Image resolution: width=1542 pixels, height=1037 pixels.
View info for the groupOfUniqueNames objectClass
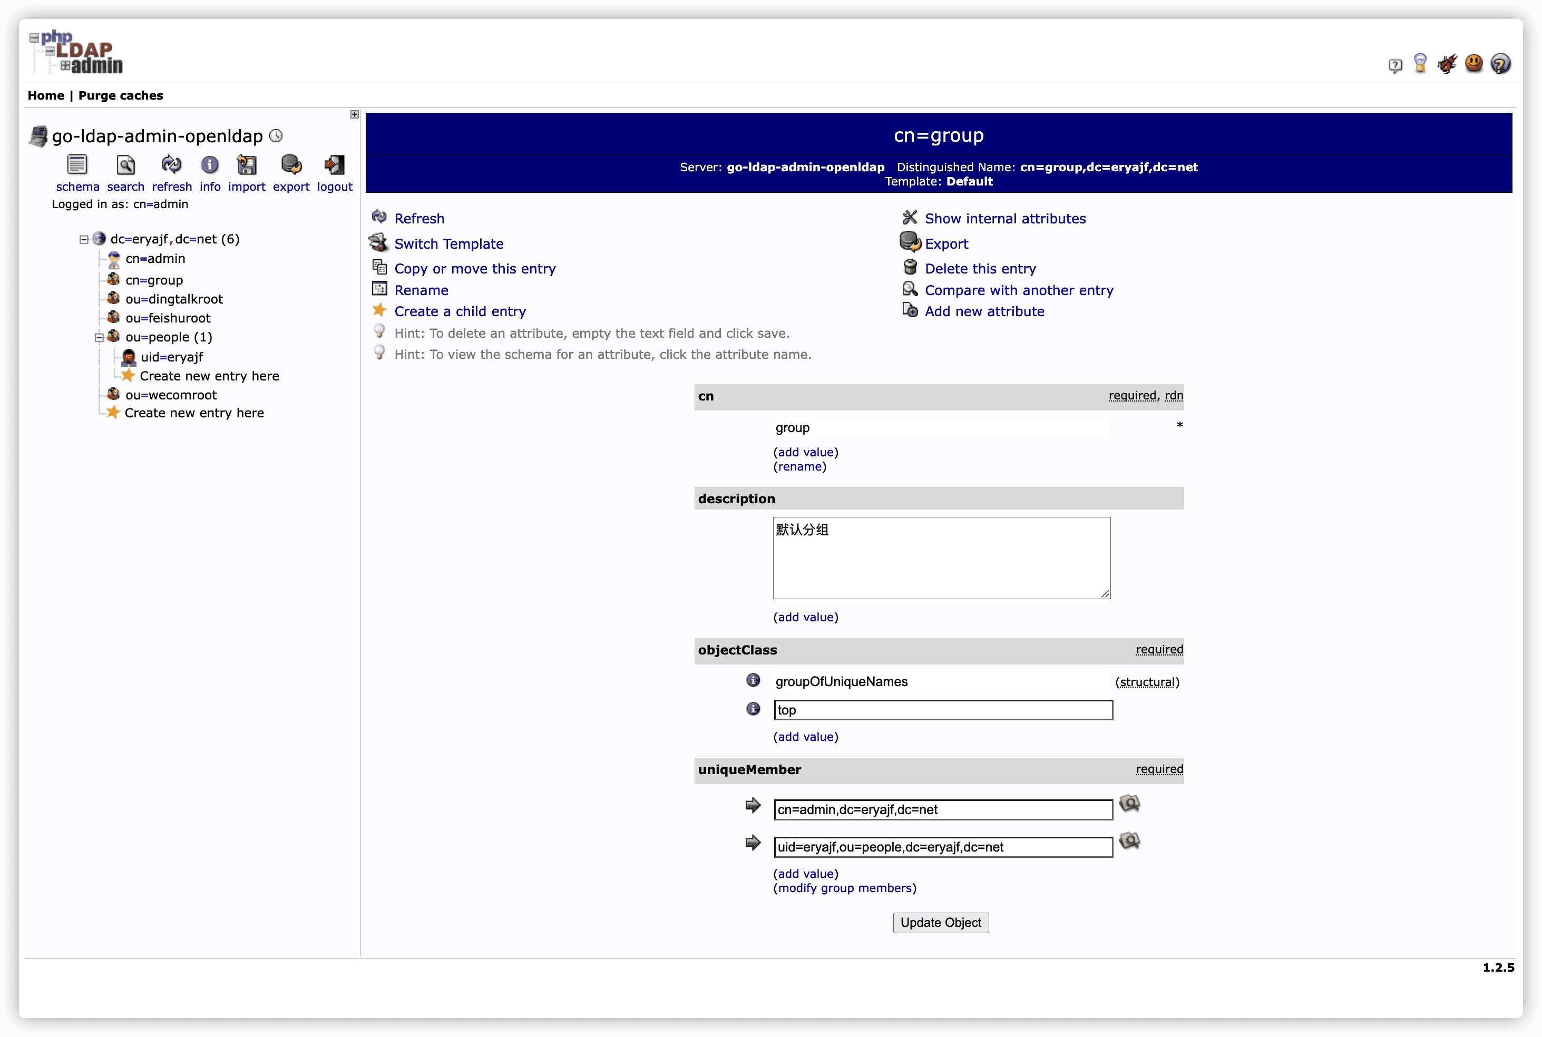tap(753, 680)
